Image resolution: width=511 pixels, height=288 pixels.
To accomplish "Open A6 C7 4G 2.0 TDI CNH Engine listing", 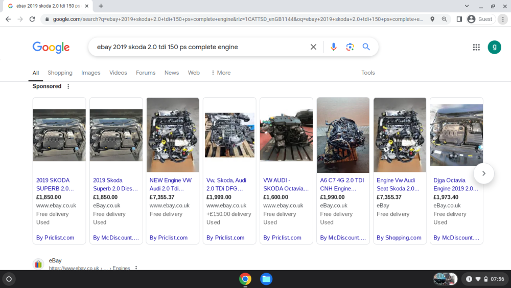I will pos(342,184).
